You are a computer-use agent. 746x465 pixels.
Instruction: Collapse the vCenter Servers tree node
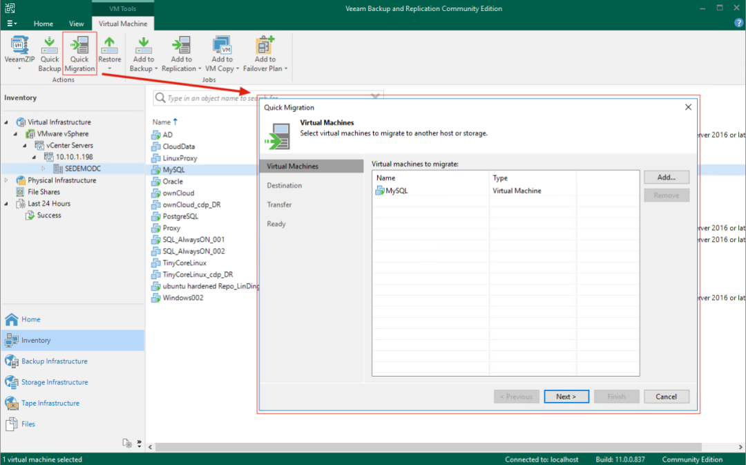pos(25,146)
